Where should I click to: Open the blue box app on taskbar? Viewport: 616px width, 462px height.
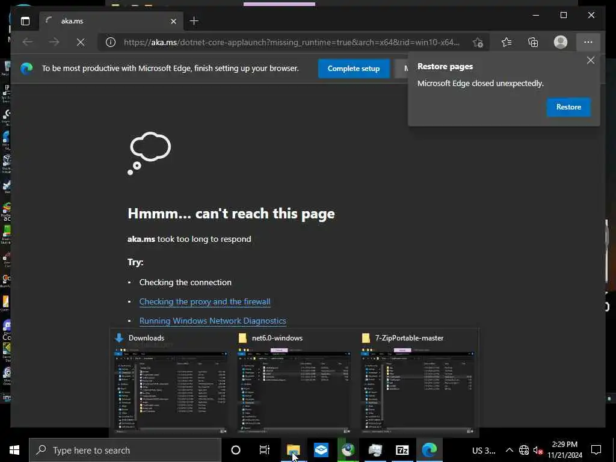point(321,450)
